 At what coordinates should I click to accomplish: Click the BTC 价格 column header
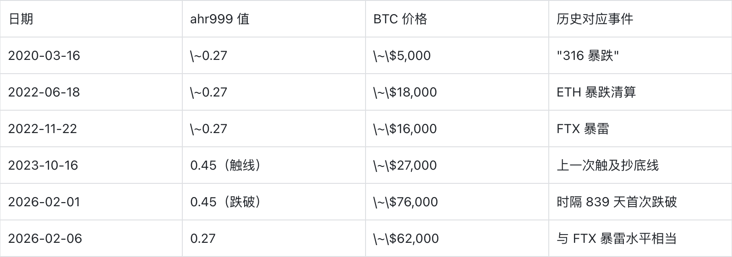[400, 19]
